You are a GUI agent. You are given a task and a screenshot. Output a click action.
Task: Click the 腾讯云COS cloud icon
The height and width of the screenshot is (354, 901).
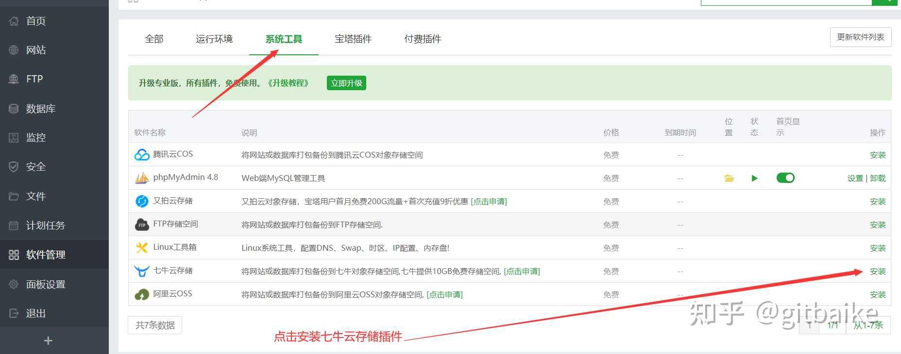(141, 155)
